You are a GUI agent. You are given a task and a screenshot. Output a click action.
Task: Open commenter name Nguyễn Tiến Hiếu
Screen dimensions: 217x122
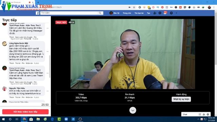17,88
